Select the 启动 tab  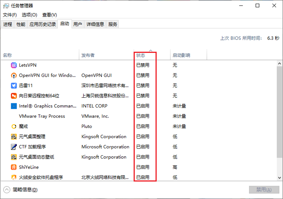tap(64, 24)
